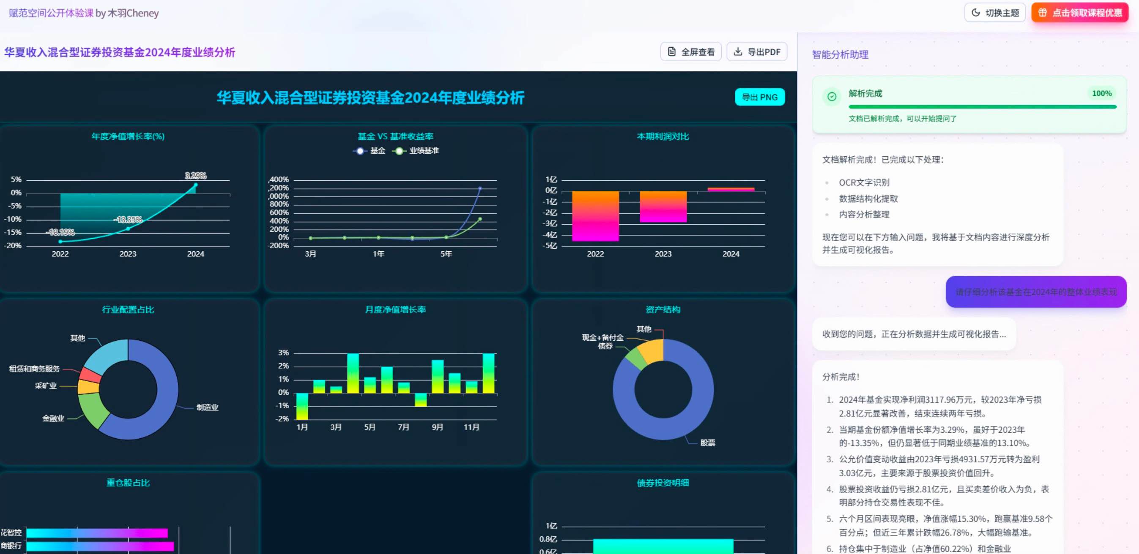This screenshot has height=554, width=1139.
Task: Click the download icon next to 导出PDF
Action: 737,51
